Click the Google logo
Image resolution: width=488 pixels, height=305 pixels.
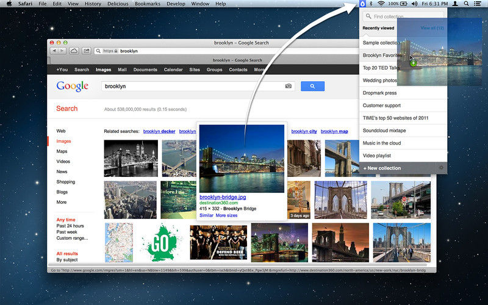pyautogui.click(x=72, y=86)
